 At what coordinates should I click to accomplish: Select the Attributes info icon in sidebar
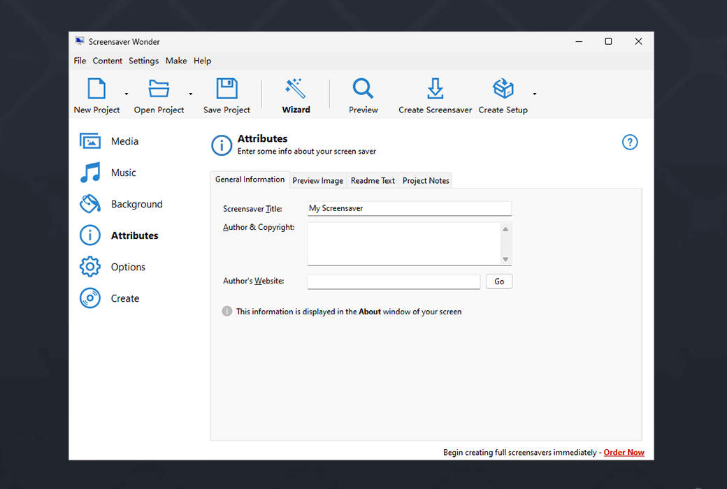click(x=90, y=235)
